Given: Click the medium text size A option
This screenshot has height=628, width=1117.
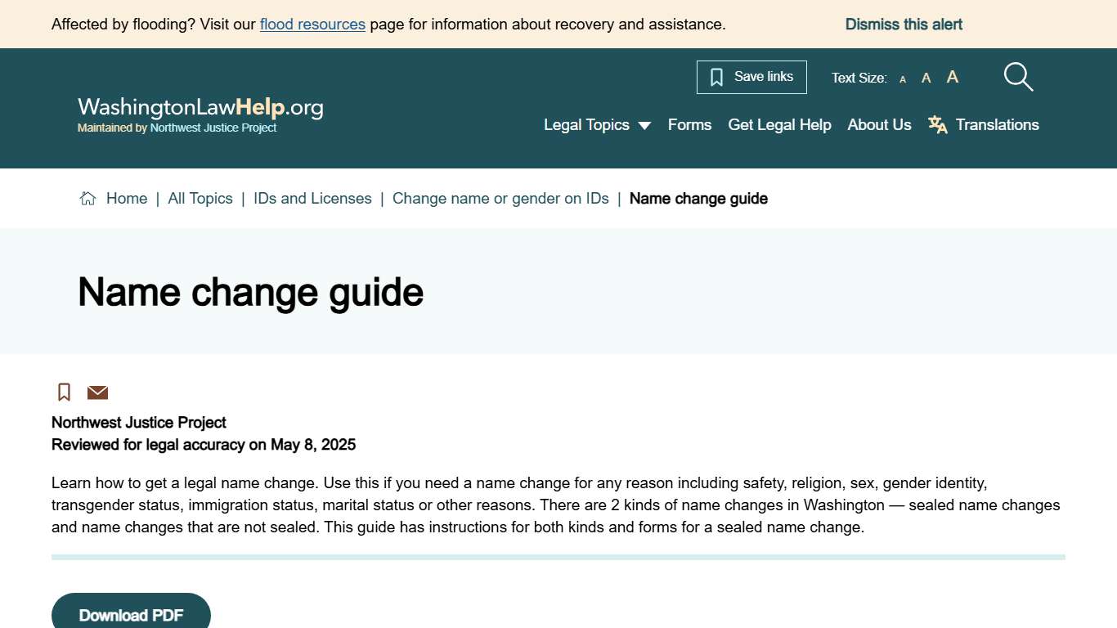Looking at the screenshot, I should [x=926, y=78].
